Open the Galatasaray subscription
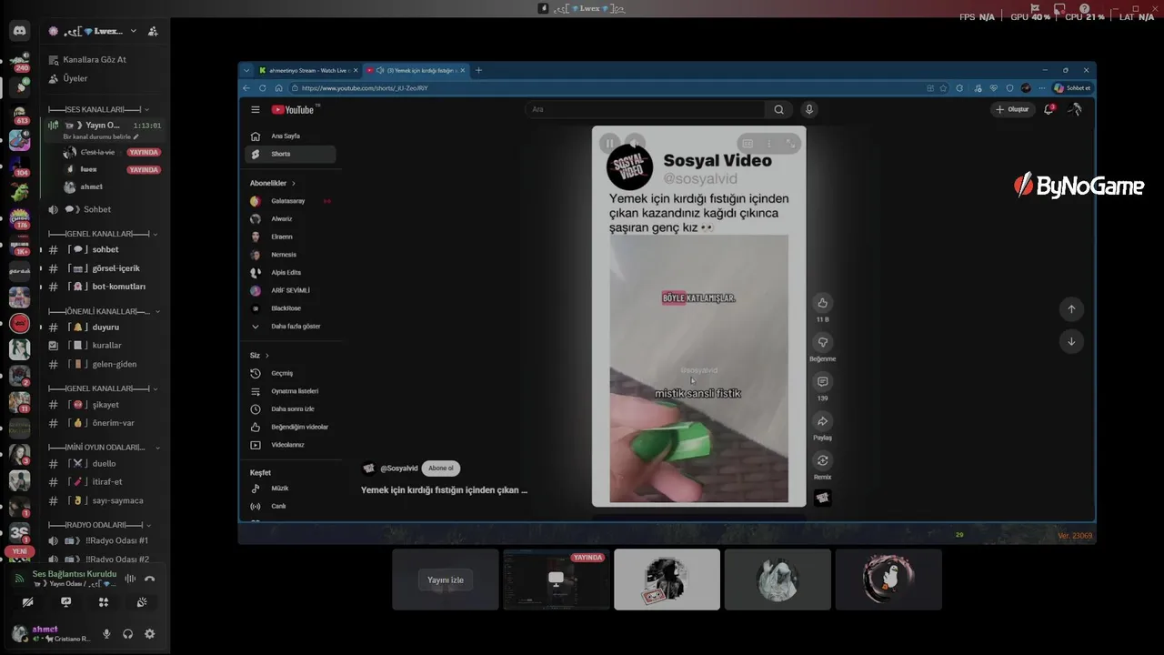The image size is (1164, 655). (291, 201)
